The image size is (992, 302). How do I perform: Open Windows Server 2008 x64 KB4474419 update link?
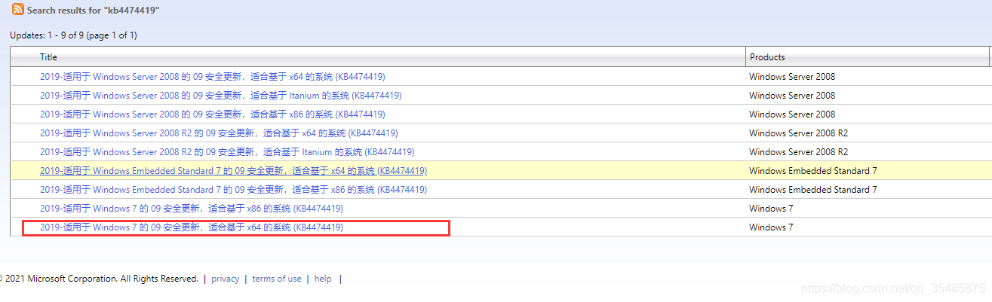213,77
